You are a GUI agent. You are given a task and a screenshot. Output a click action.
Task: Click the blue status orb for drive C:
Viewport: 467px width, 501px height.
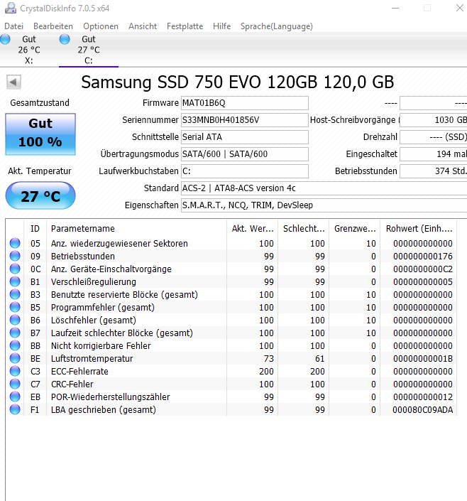click(x=65, y=39)
